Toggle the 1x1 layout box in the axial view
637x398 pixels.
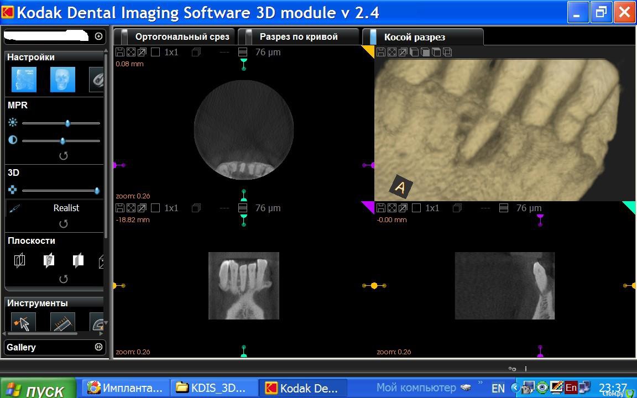coord(155,52)
